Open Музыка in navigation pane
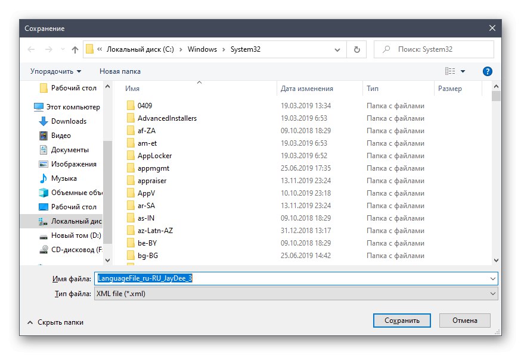 tap(58, 178)
